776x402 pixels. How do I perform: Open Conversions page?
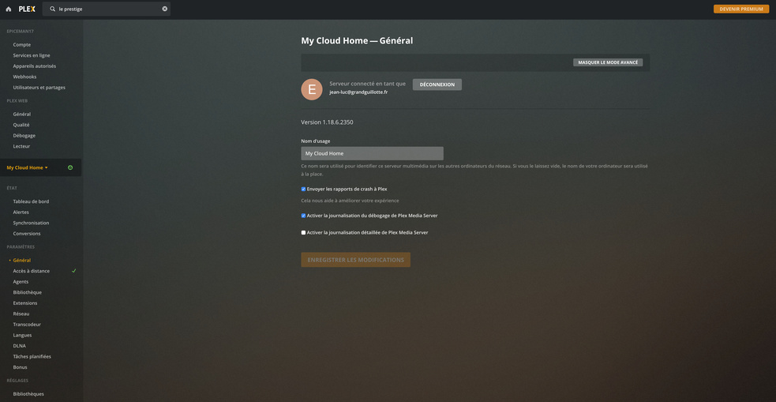[x=27, y=234]
